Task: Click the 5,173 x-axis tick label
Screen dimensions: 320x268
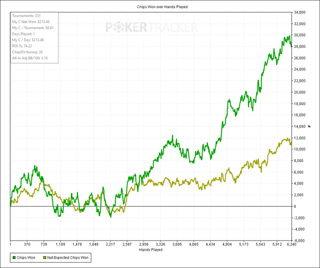Action: click(x=244, y=244)
